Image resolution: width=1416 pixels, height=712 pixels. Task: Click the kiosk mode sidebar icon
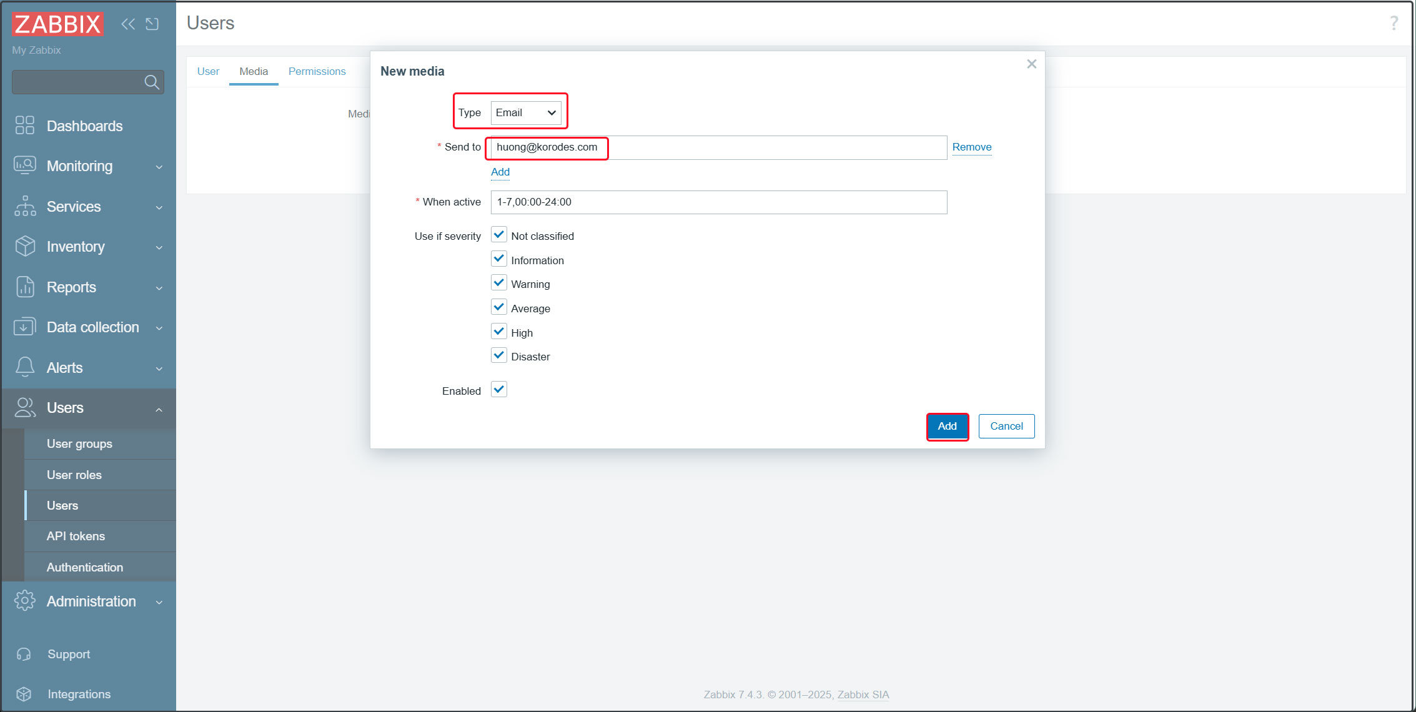click(x=152, y=24)
